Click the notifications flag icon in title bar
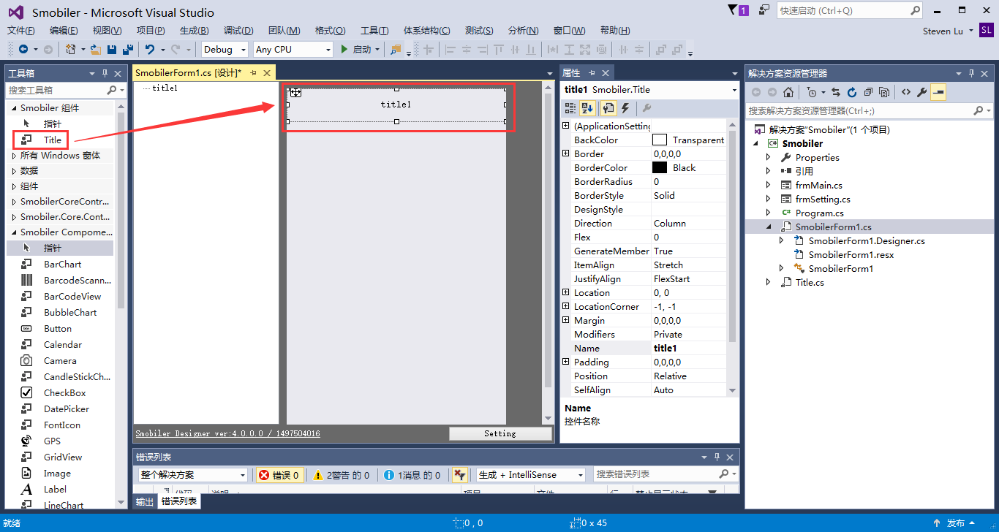The image size is (999, 532). pos(734,10)
